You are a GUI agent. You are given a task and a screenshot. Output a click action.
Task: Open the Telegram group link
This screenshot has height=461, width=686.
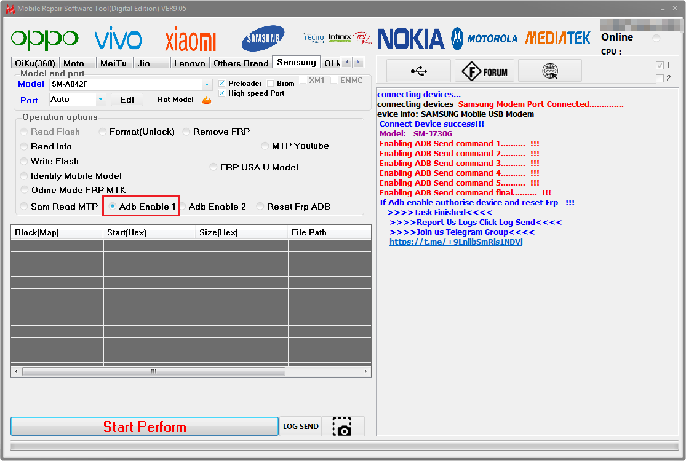pyautogui.click(x=456, y=242)
